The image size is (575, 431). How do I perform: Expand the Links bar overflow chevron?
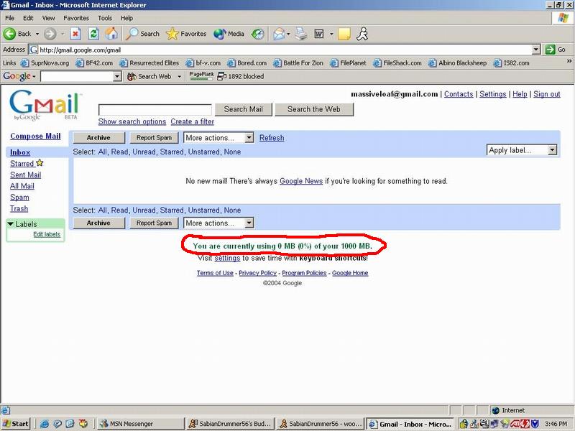569,61
